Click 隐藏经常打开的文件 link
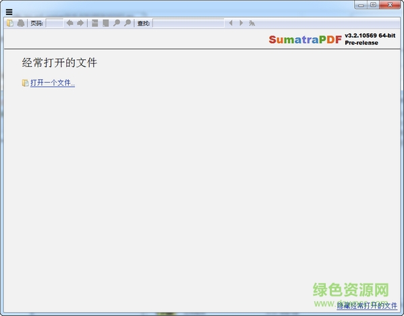404x316 pixels. (x=367, y=305)
